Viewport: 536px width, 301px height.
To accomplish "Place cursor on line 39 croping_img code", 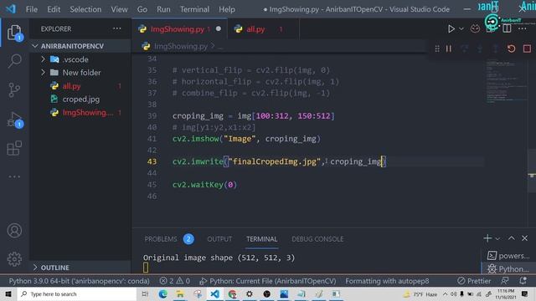I will coord(253,116).
